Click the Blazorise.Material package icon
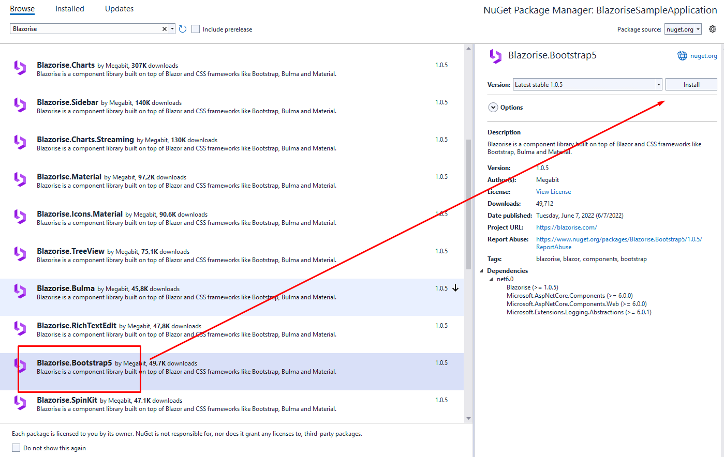Image resolution: width=724 pixels, height=457 pixels. coord(20,179)
